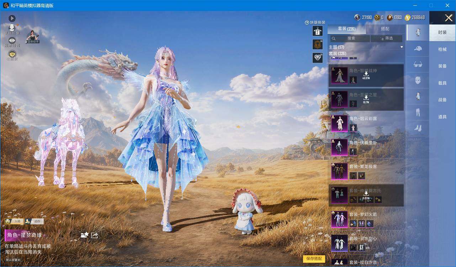The height and width of the screenshot is (267, 456).
Task: Select the glasses category icon
Action: pos(418,64)
